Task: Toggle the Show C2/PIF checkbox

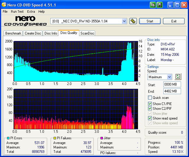Action: (150, 109)
